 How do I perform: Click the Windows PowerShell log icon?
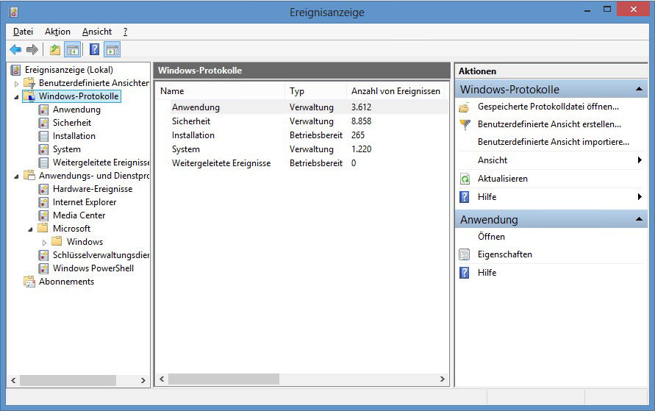[43, 268]
